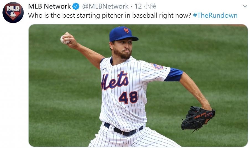Click the MLB Network display name
The width and height of the screenshot is (249, 148).
click(x=50, y=6)
